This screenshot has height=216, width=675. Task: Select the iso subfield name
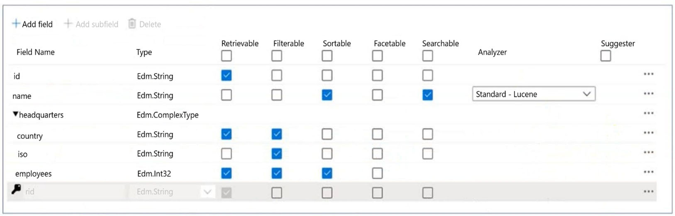pyautogui.click(x=22, y=155)
